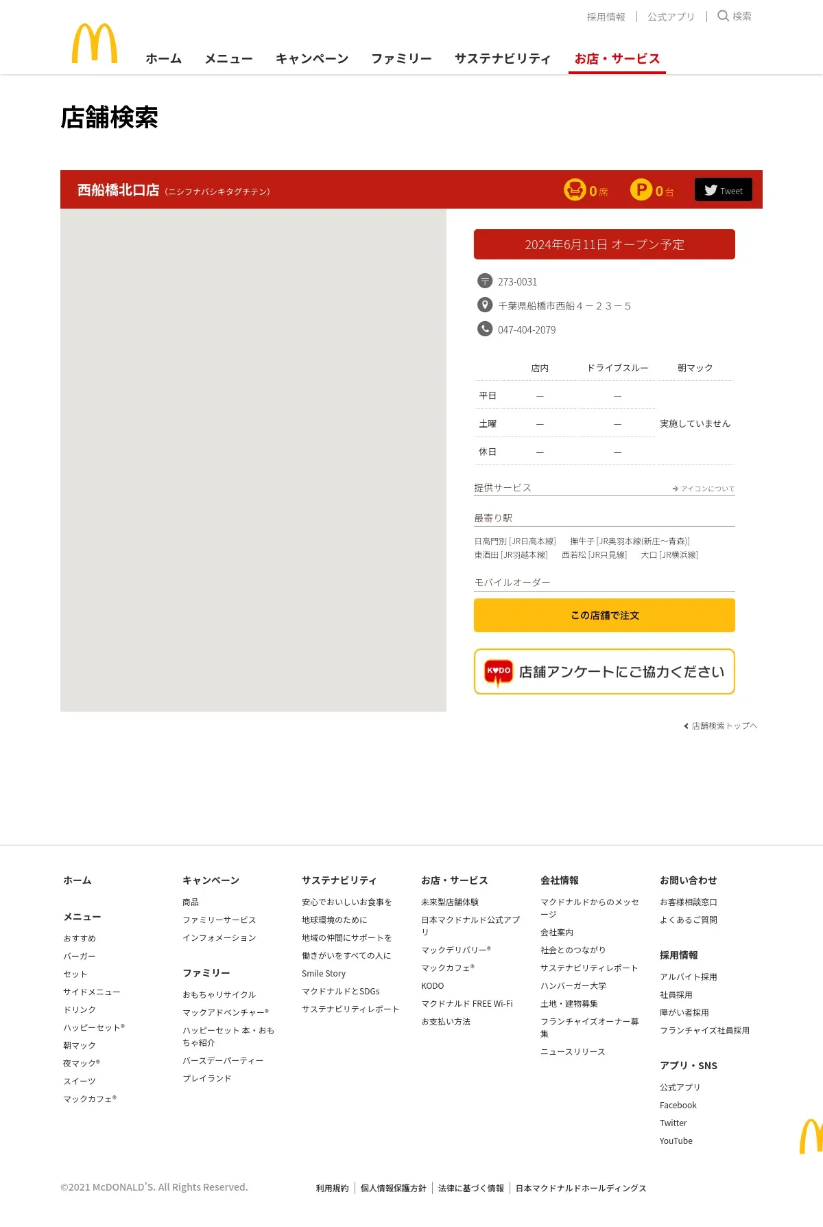The width and height of the screenshot is (823, 1227).
Task: Click the seat count icon
Action: [575, 189]
